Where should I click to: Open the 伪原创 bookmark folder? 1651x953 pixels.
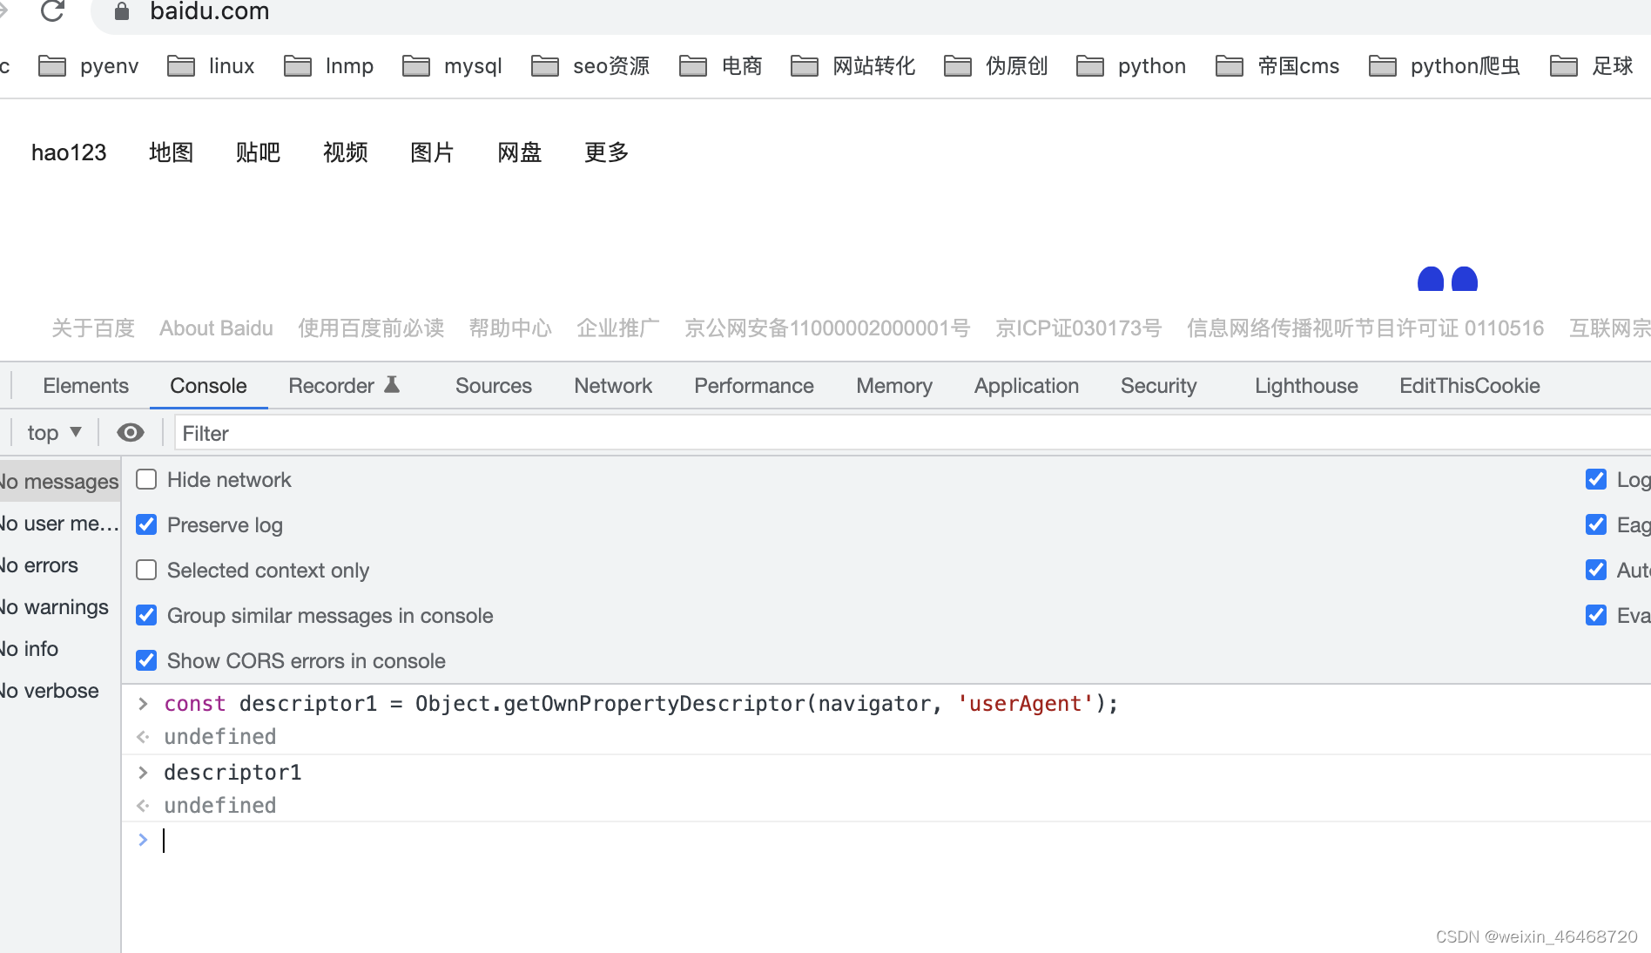click(x=996, y=66)
